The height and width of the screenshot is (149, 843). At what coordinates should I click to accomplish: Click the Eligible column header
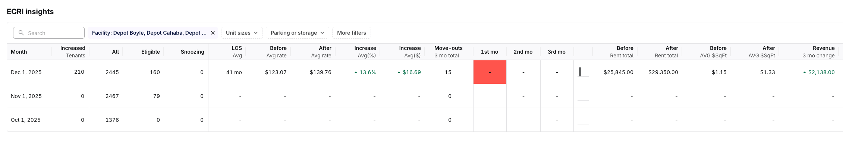(150, 52)
